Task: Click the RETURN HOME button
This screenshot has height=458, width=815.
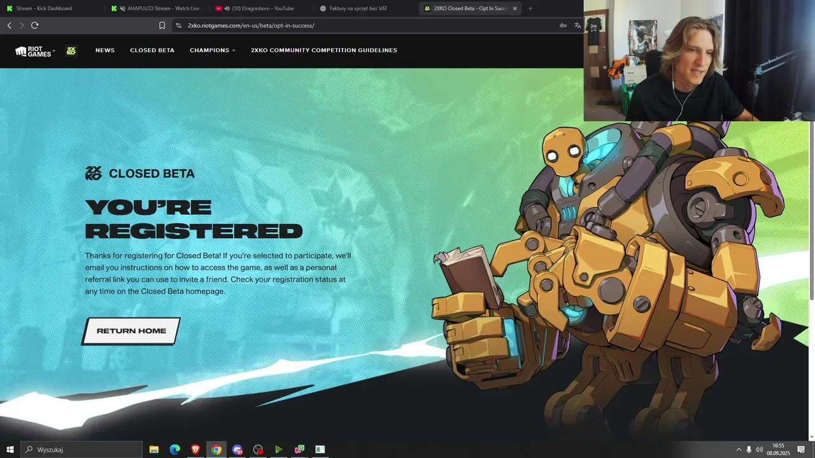Action: [x=131, y=331]
